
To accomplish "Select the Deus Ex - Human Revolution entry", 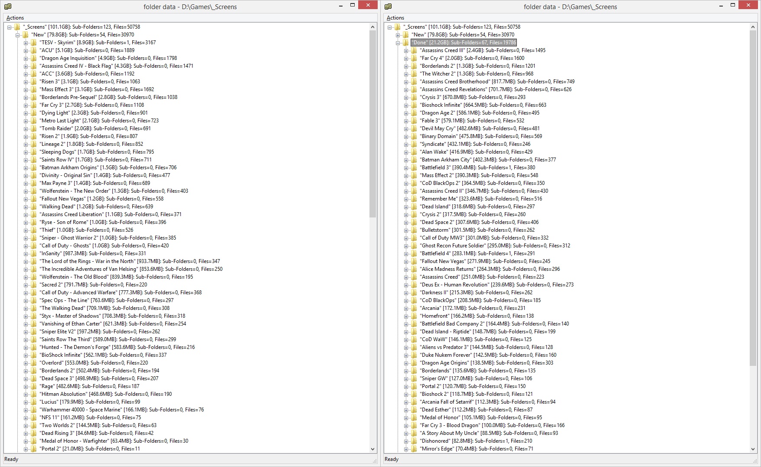I will 496,285.
